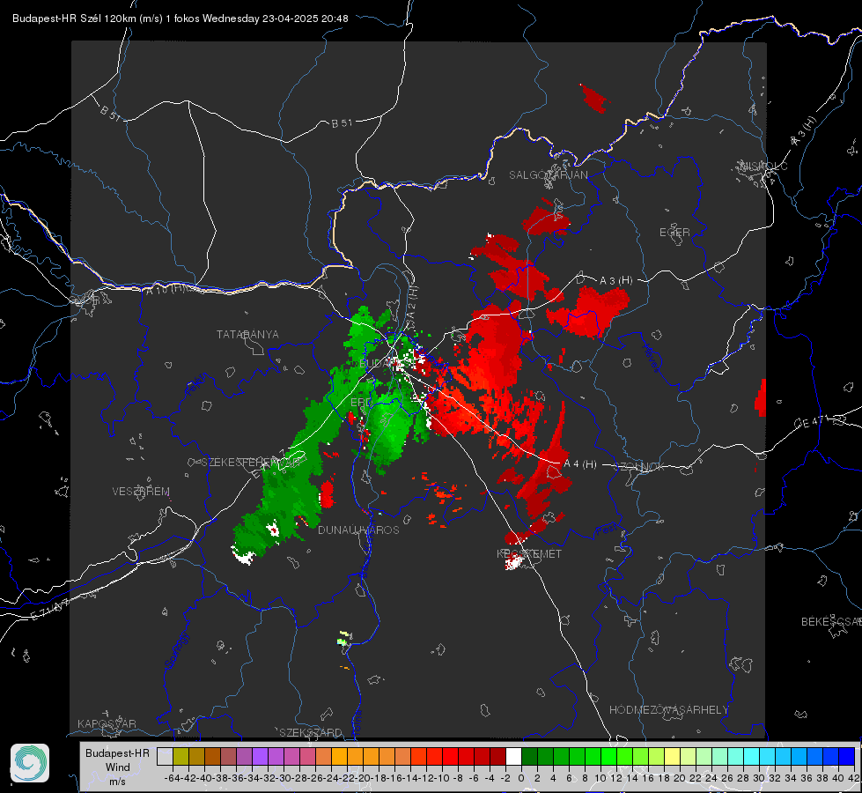Click the DUNAÚJVÁROS city label
Image resolution: width=862 pixels, height=793 pixels.
pos(358,530)
